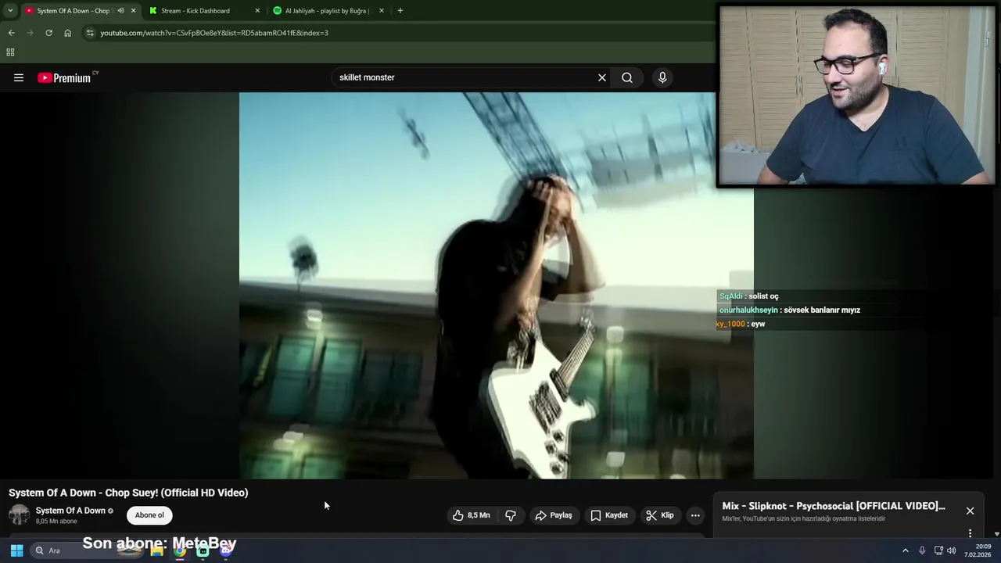The width and height of the screenshot is (1001, 563).
Task: Open the YouTube guide hamburger menu
Action: click(19, 77)
